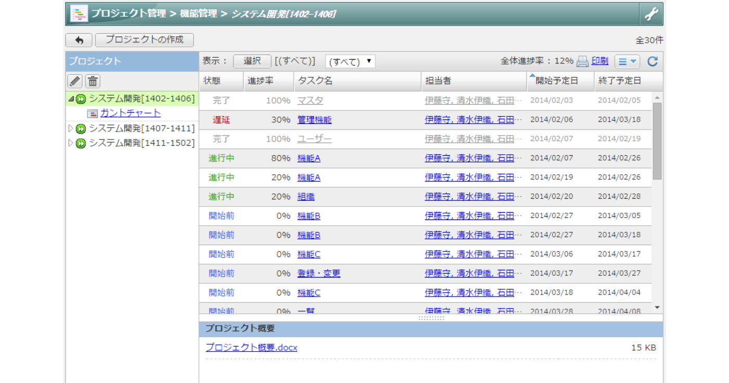The height and width of the screenshot is (383, 729).
Task: Collapse システム開発[1402-1406] tree node
Action: pos(71,98)
